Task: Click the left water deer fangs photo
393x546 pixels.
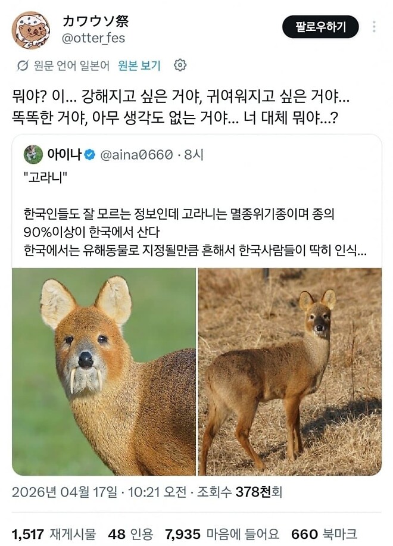Action: 104,369
